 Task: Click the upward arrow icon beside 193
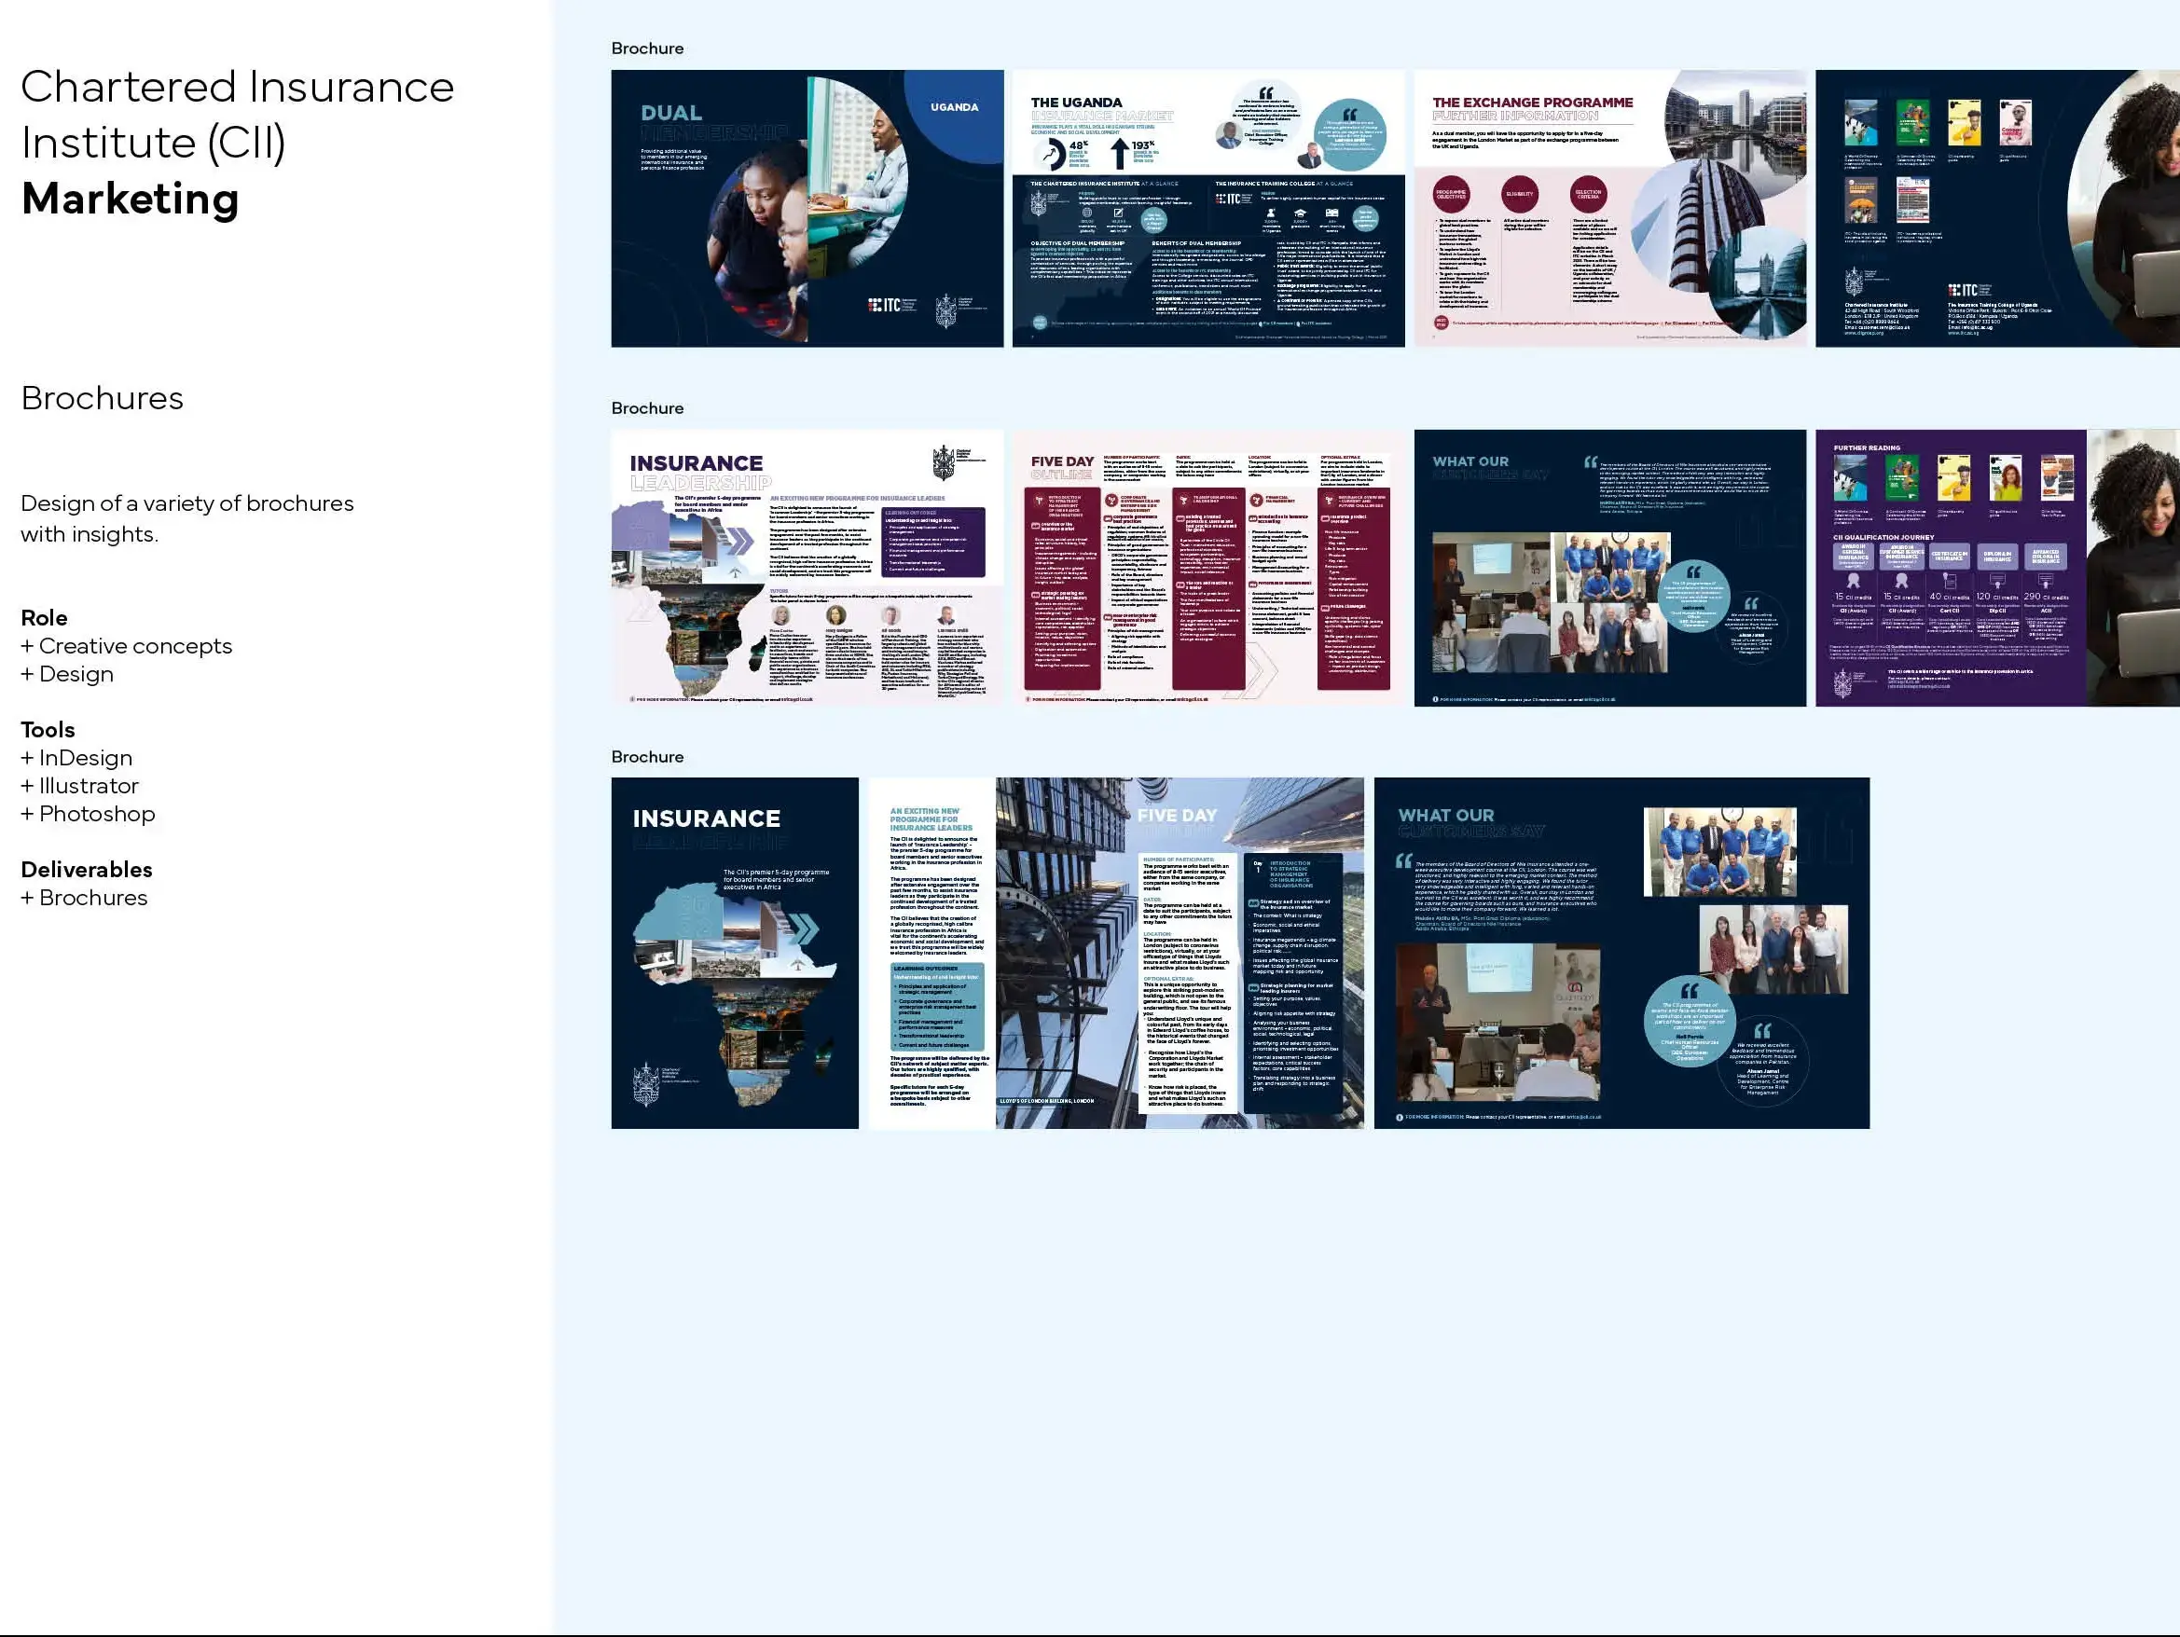[1120, 153]
